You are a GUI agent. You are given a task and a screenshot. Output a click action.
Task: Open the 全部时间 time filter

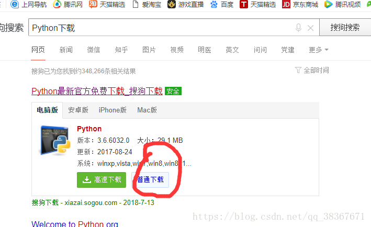[x=316, y=70]
